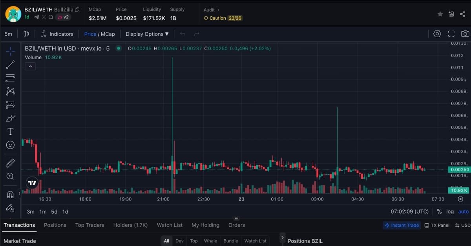Select the trend line drawing tool

pos(10,65)
